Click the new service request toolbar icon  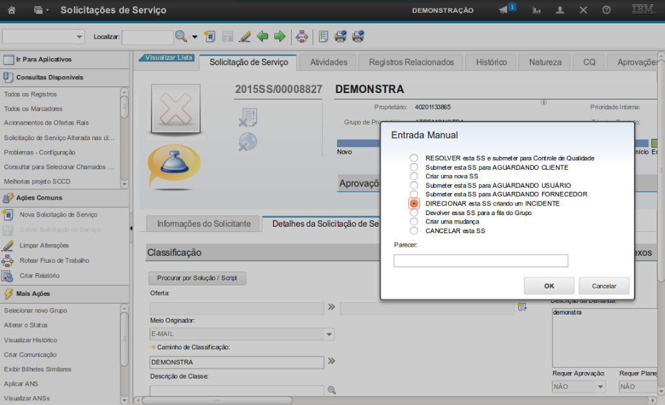tap(209, 37)
